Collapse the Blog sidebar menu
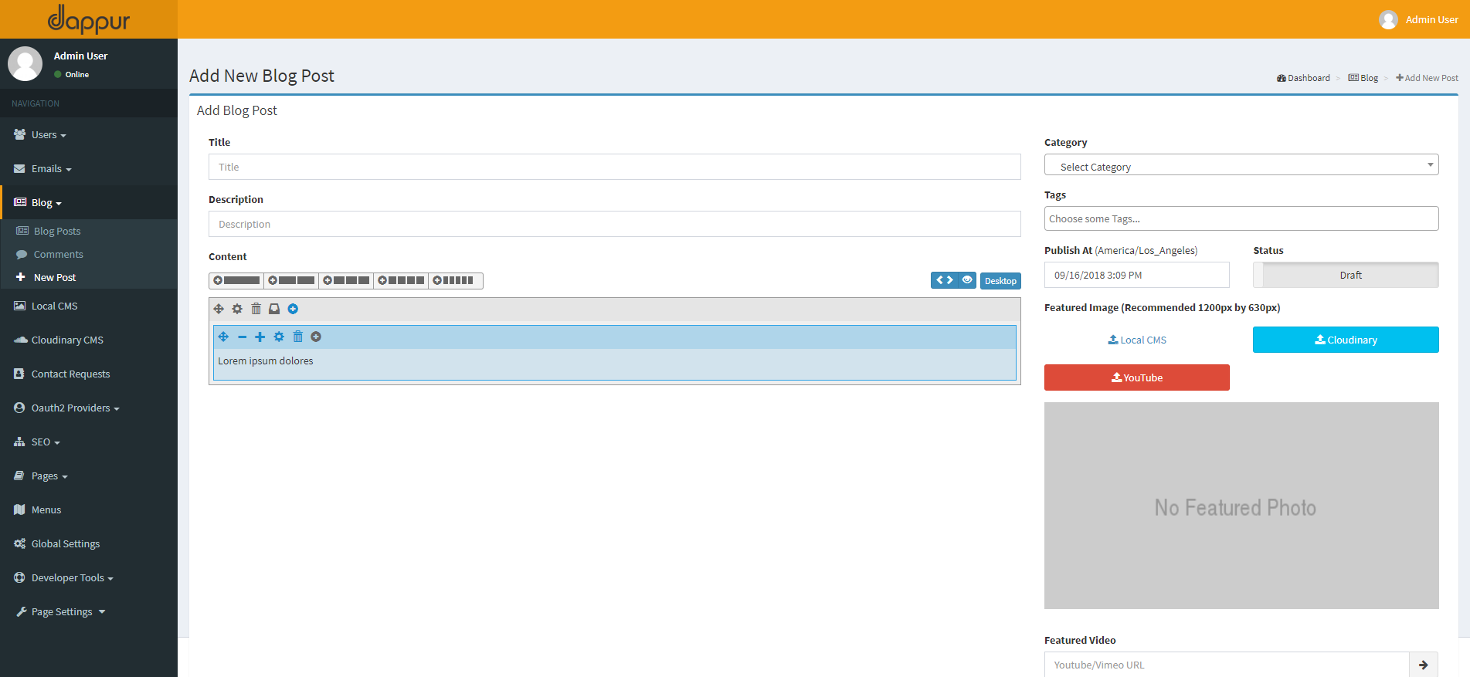Screen dimensions: 1470x677 point(89,202)
